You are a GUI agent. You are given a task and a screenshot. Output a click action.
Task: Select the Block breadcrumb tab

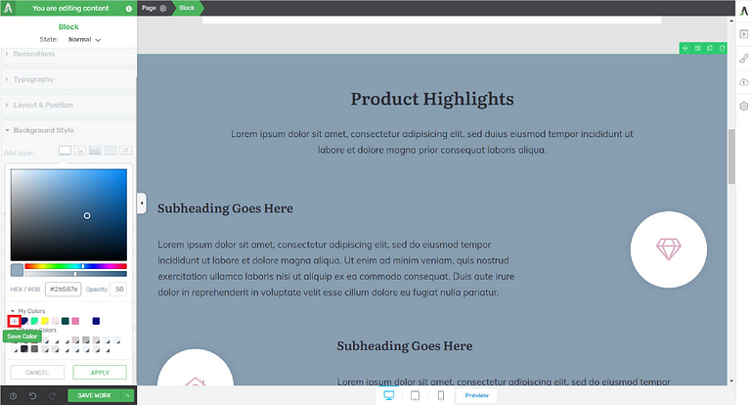tap(187, 7)
